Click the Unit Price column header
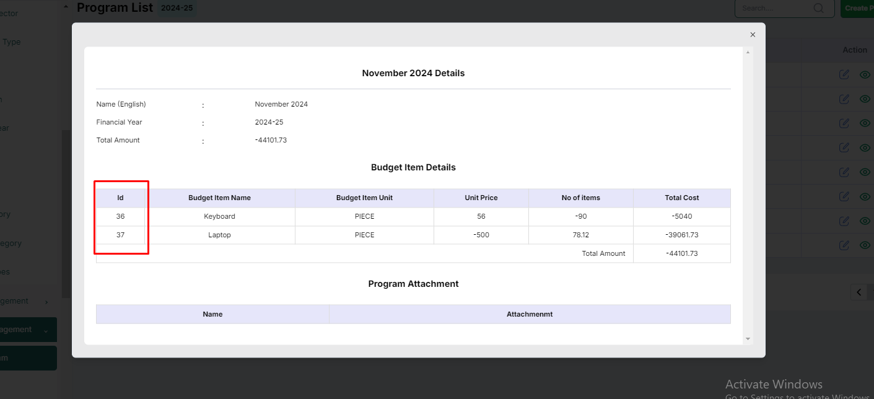The width and height of the screenshot is (874, 399). (481, 198)
